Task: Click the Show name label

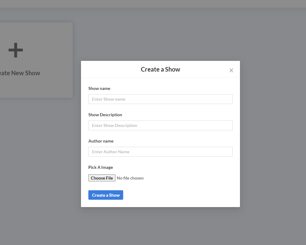Action: point(99,88)
